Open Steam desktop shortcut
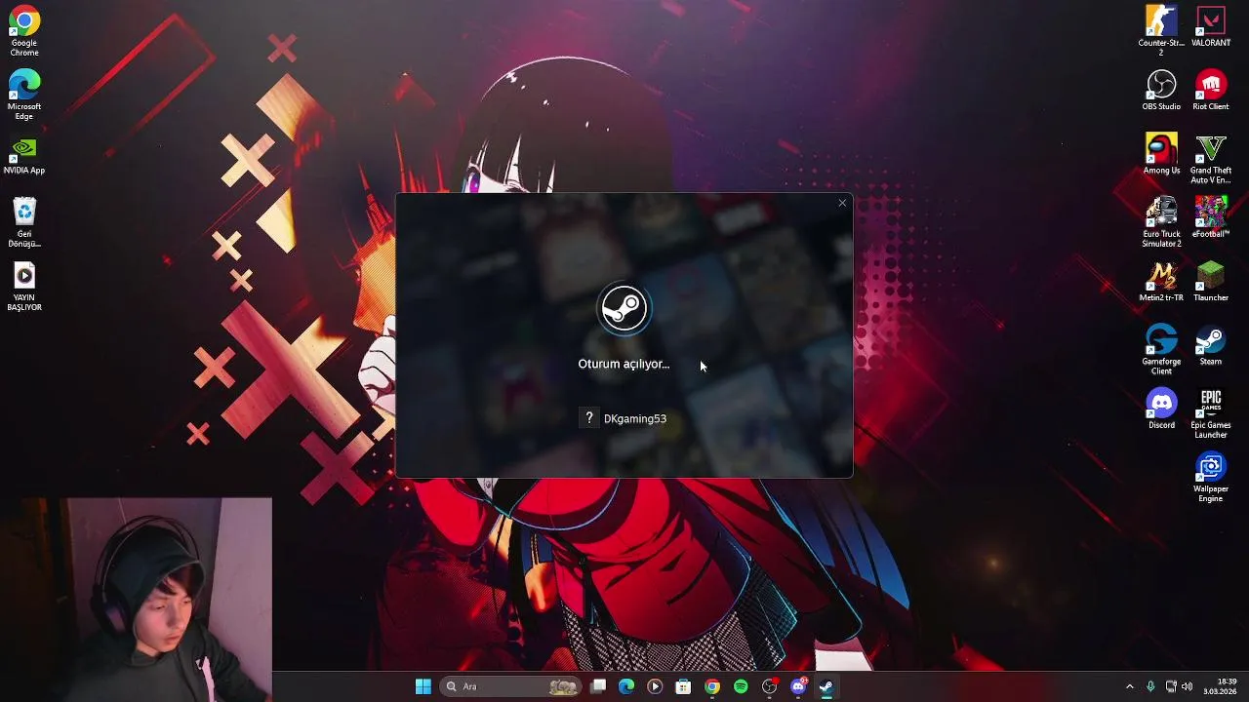 pos(1211,345)
